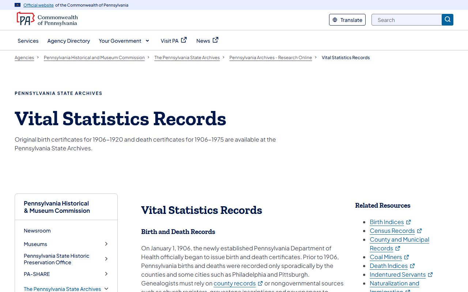Viewport: 468px width, 292px height.
Task: Click the Commonwealth of Pennsylvania PA logo
Action: [x=47, y=19]
